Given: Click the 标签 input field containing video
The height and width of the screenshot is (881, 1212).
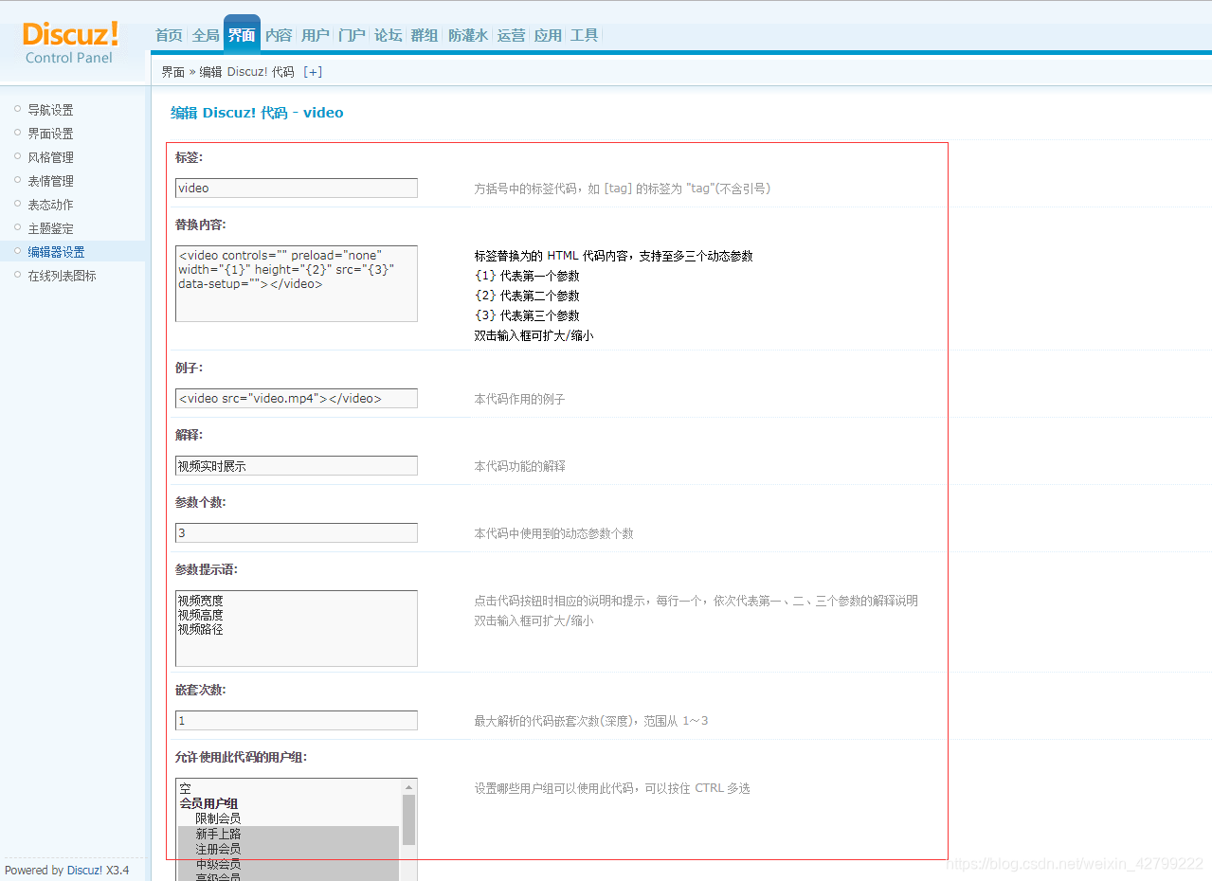Looking at the screenshot, I should click(x=297, y=189).
